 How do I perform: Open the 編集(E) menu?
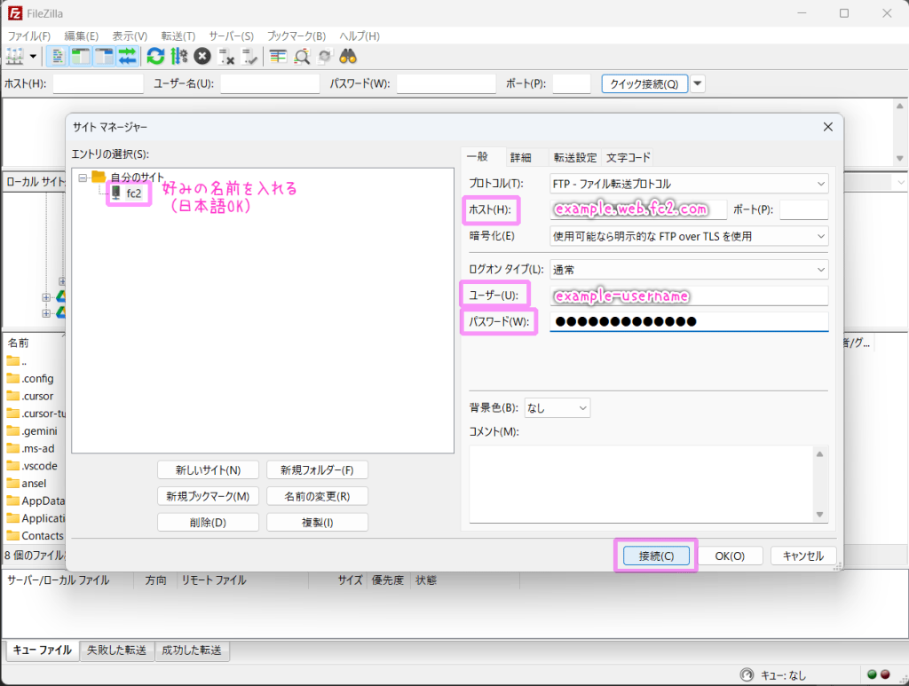tap(81, 35)
